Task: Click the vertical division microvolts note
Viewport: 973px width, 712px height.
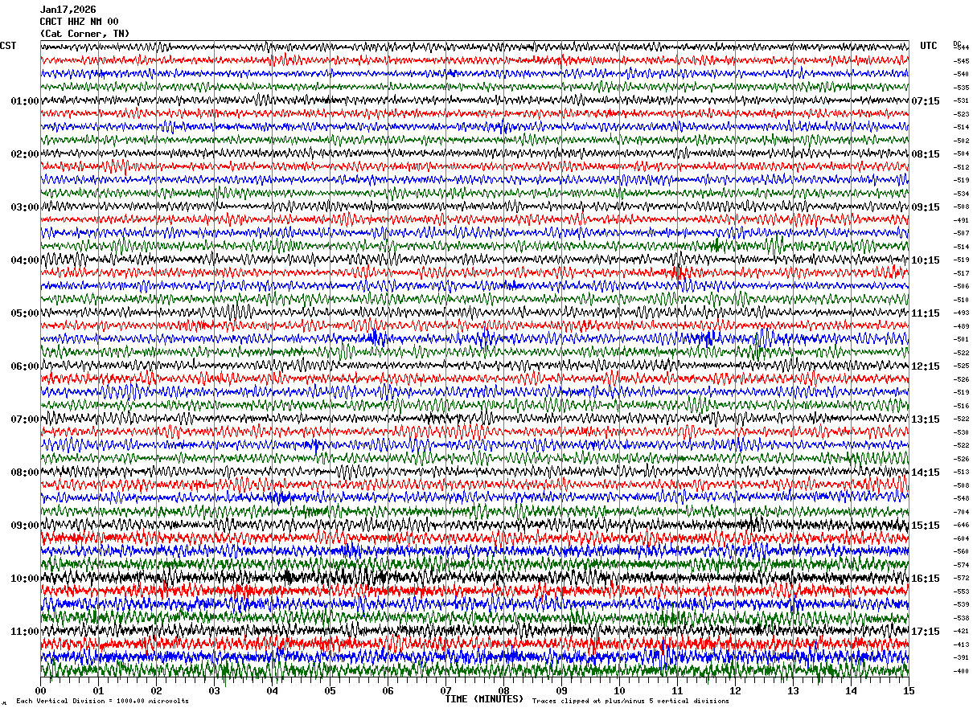Action: pos(102,701)
